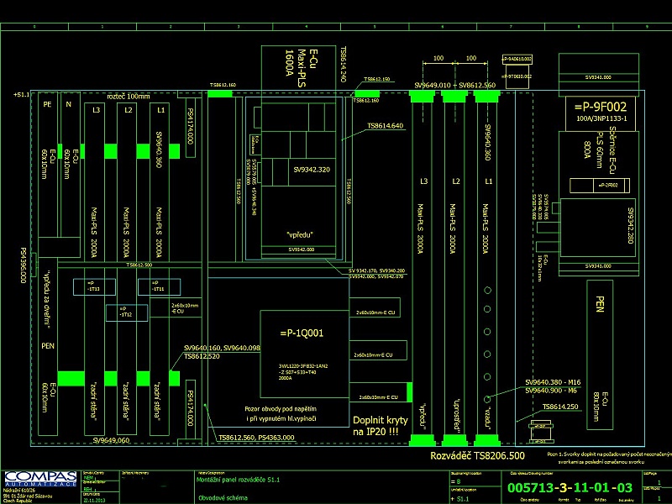Select the "E-Cu Maxi-PLS 1600A" rotated label
672x504 pixels.
(302, 68)
